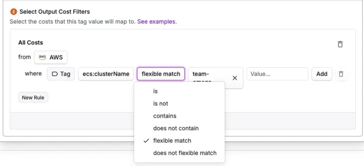Delete the ecs:clusterName rule row
364x166 pixels.
[341, 74]
